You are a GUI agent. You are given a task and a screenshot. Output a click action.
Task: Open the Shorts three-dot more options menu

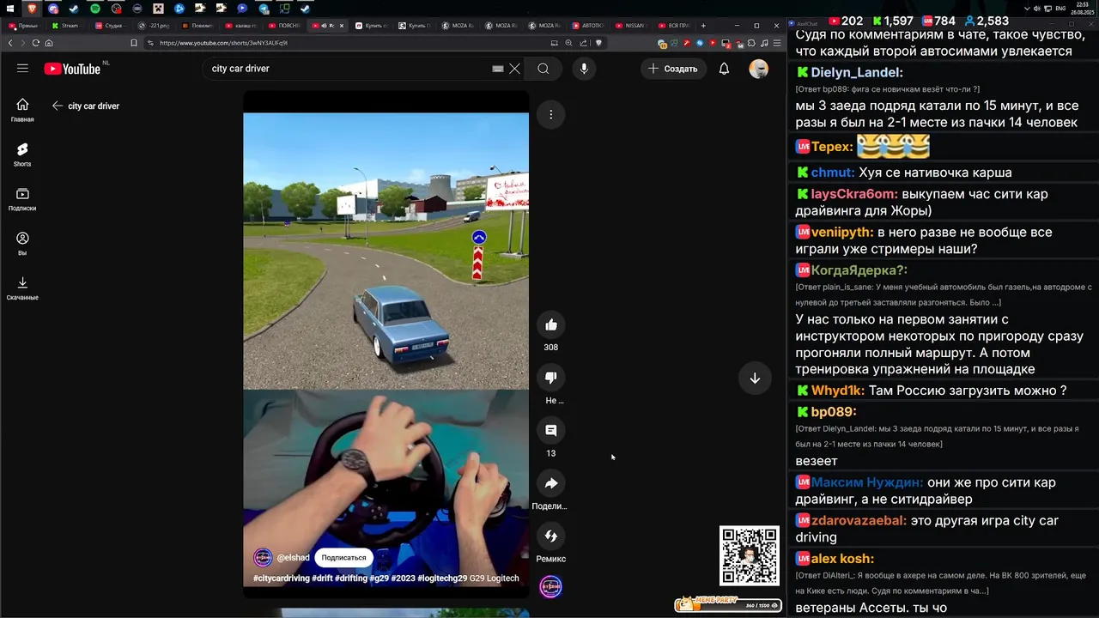pyautogui.click(x=551, y=114)
